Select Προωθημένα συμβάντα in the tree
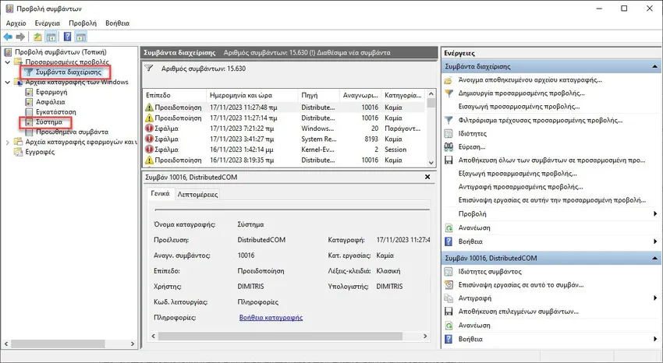The width and height of the screenshot is (663, 363). point(73,132)
